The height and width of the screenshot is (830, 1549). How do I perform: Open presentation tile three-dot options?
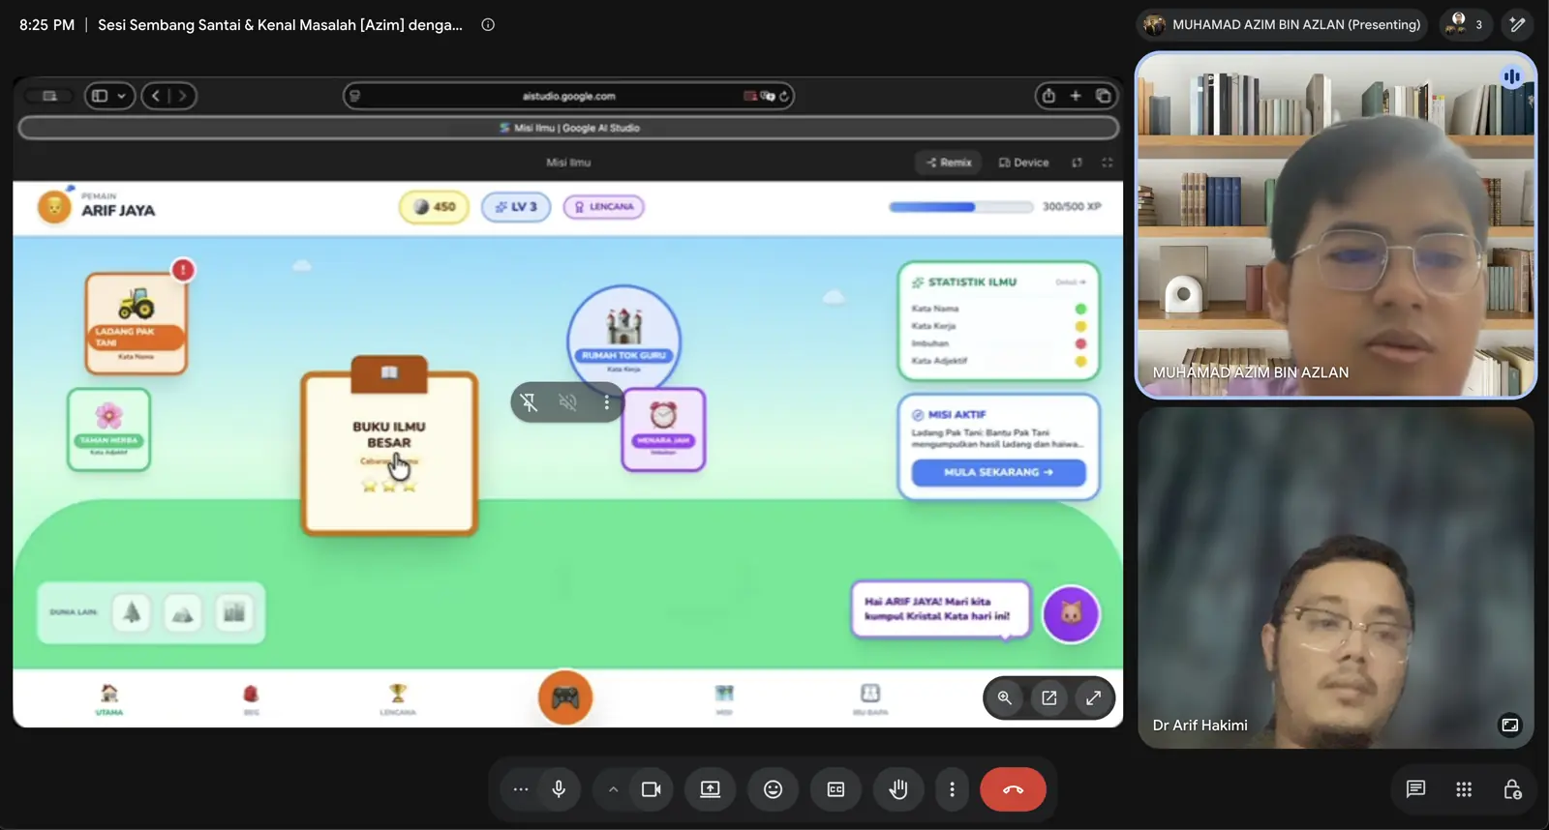pyautogui.click(x=607, y=402)
